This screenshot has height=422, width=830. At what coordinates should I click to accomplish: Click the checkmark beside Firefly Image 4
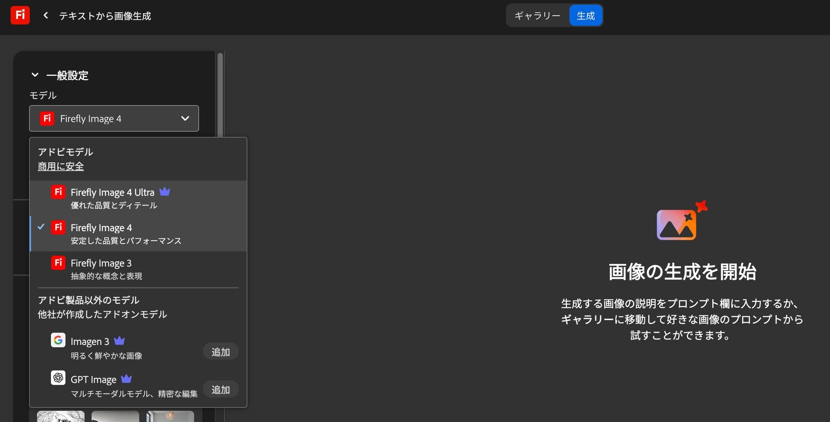tap(41, 227)
